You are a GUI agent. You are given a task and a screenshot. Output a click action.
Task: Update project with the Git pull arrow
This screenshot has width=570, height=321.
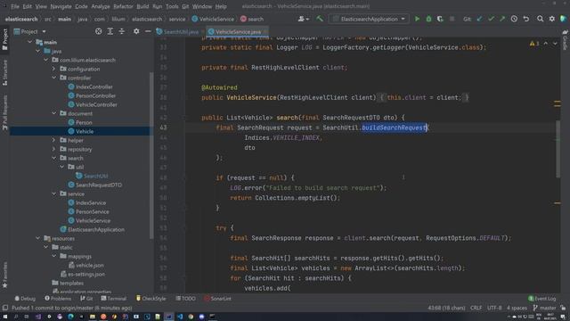coord(479,19)
